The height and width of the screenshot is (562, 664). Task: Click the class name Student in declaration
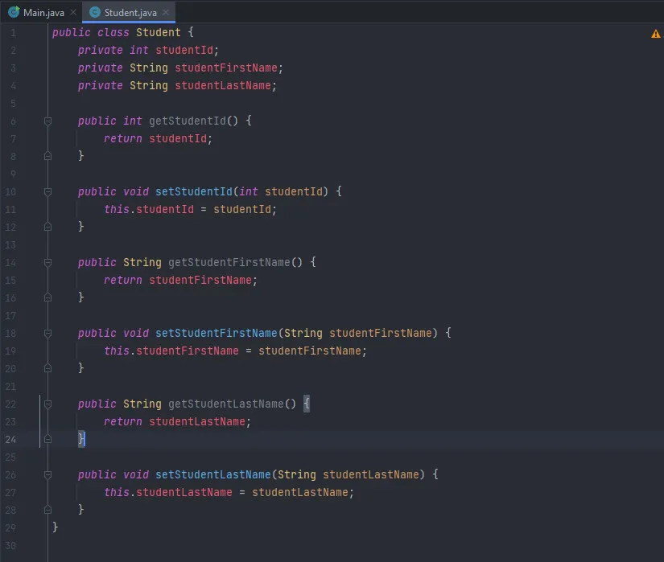click(x=159, y=32)
